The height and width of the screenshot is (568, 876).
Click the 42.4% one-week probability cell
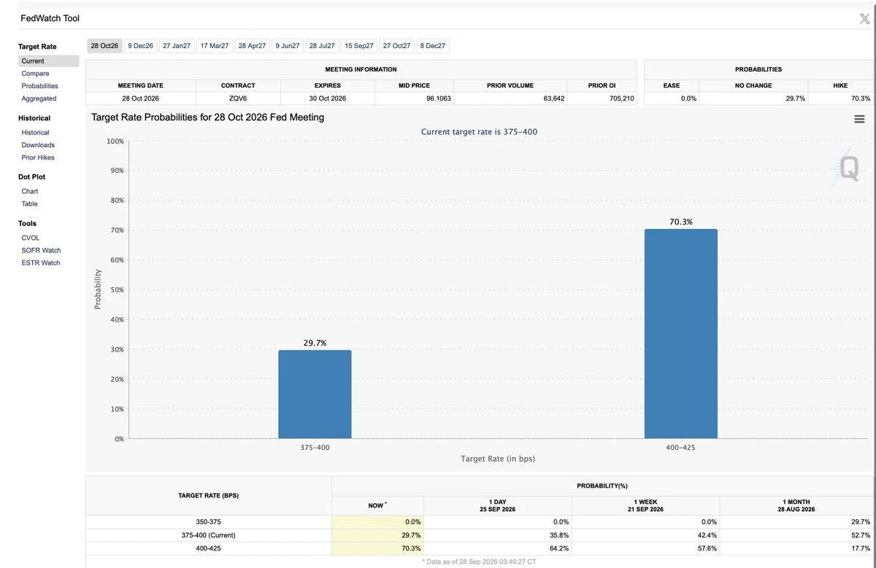coord(645,535)
